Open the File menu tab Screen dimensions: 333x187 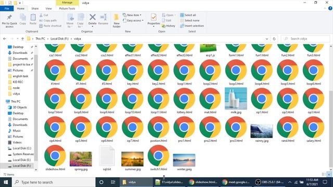(x=7, y=8)
